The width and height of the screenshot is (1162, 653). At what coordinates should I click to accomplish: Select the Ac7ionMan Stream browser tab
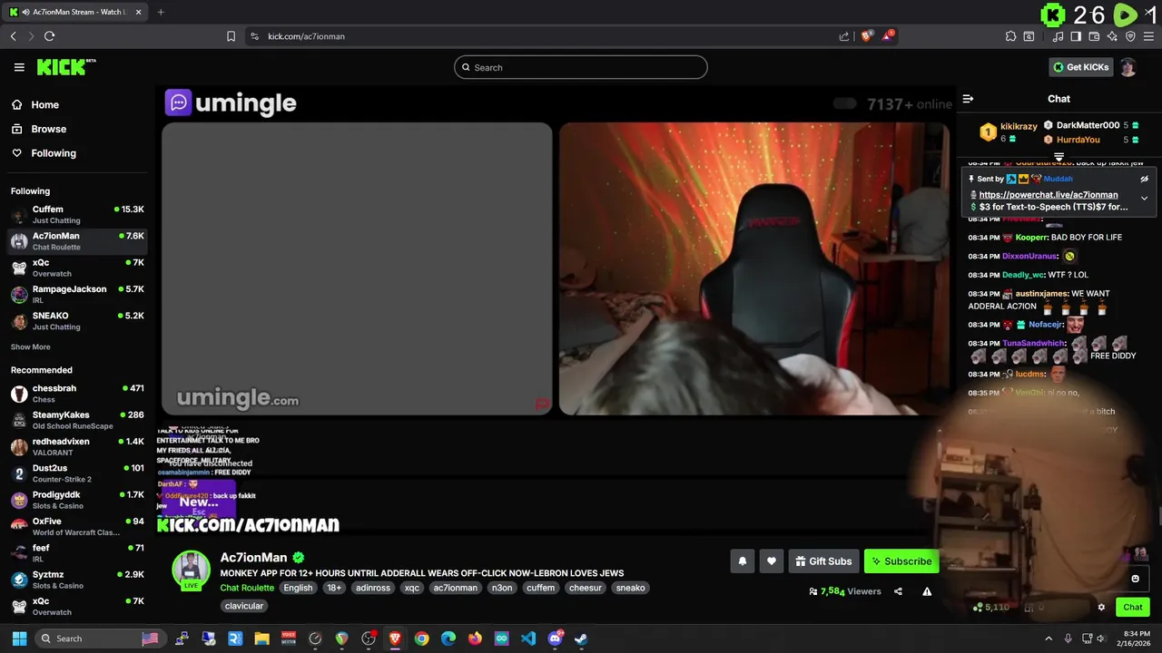point(74,12)
